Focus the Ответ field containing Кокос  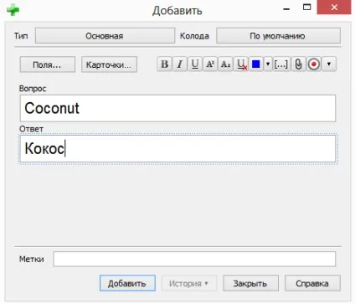click(x=177, y=148)
